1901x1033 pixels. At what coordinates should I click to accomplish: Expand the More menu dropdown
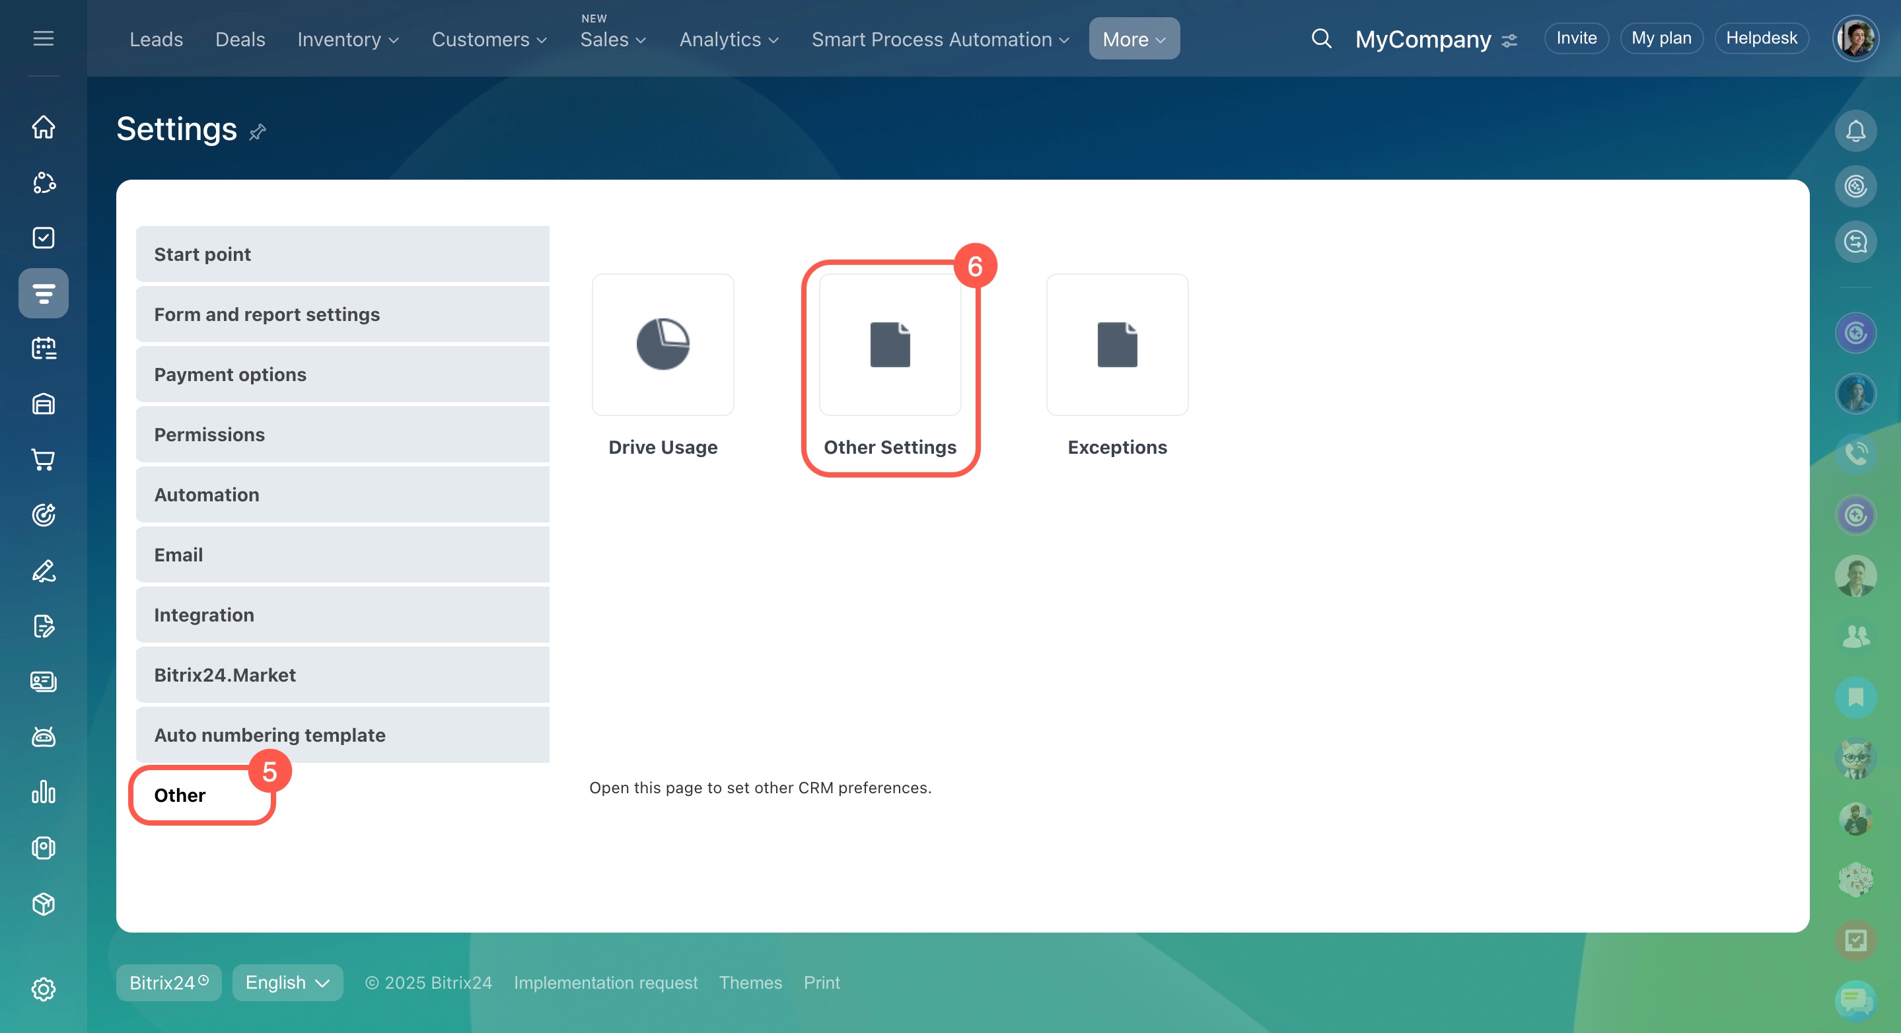tap(1133, 39)
